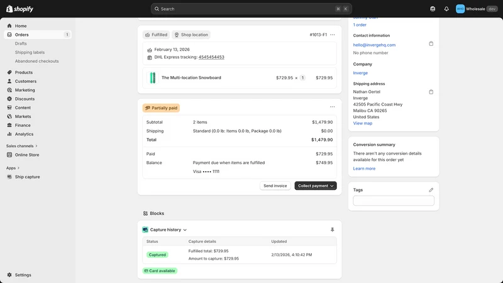
Task: Click the February 13, 2026 date text
Action: [x=172, y=50]
